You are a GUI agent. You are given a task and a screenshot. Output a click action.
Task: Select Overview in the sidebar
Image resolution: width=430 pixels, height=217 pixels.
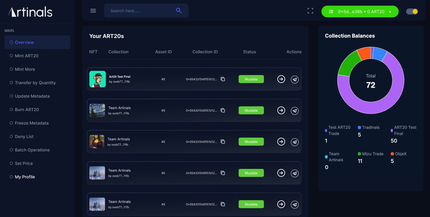tap(37, 42)
